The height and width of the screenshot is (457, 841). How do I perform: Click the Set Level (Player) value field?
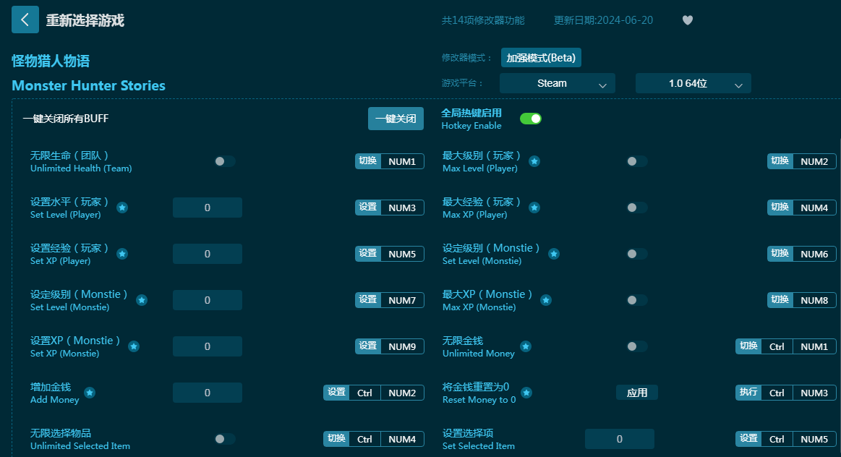tap(207, 208)
